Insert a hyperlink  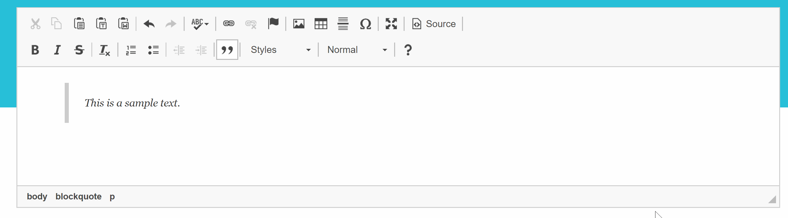[x=228, y=24]
